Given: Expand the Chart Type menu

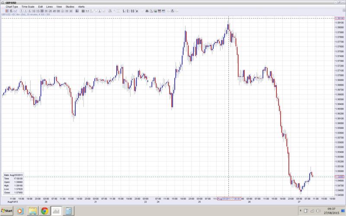Looking at the screenshot, I should coord(12,7).
